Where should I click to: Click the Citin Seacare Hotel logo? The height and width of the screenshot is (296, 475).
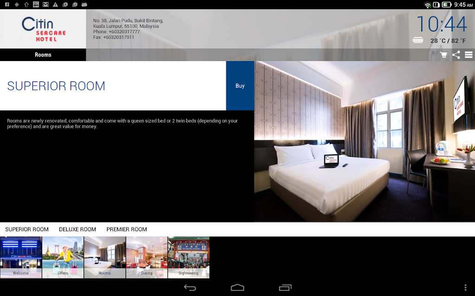[x=43, y=29]
